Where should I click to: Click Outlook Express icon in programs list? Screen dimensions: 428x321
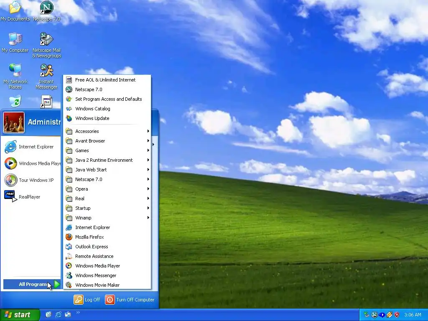point(69,247)
